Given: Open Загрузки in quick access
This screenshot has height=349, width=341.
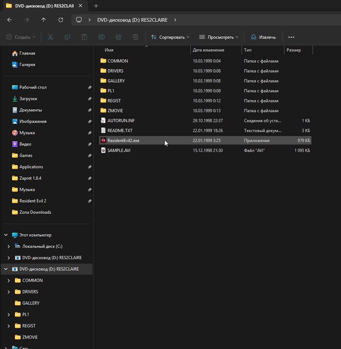Looking at the screenshot, I should (x=28, y=99).
